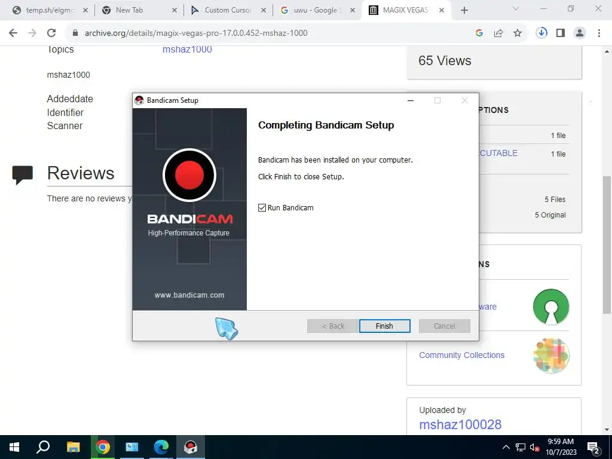This screenshot has width=612, height=459.
Task: Open the mshaz1000 topic link
Action: tap(187, 49)
